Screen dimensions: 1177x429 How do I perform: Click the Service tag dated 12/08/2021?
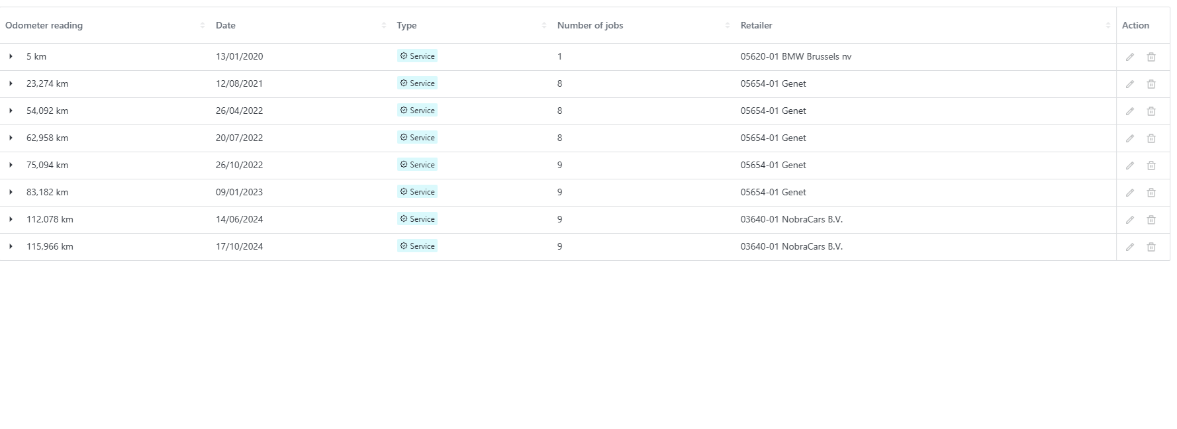417,83
